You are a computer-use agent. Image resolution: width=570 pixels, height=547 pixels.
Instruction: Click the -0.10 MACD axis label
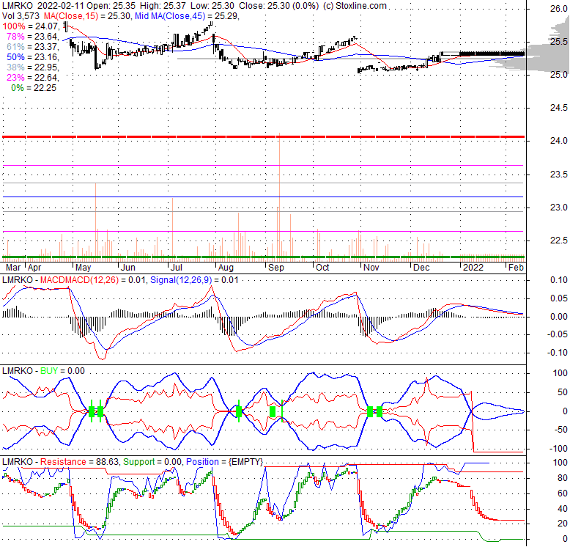point(558,353)
